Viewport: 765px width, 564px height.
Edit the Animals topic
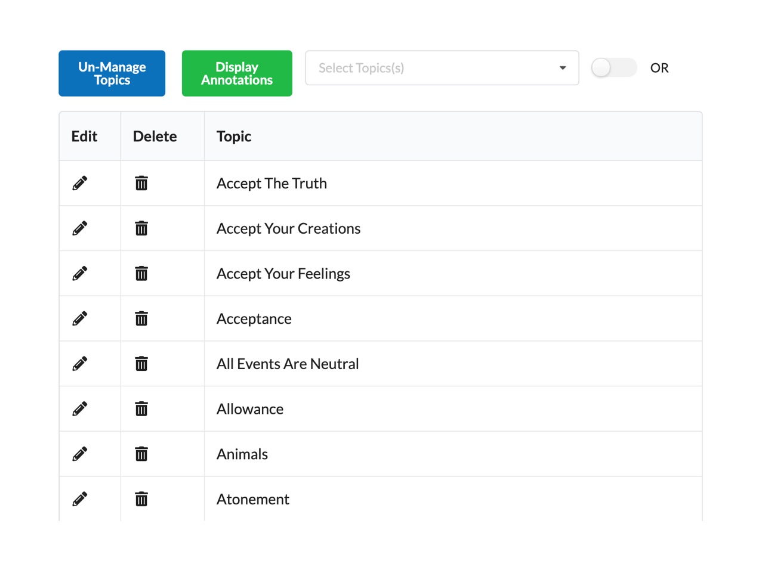80,454
